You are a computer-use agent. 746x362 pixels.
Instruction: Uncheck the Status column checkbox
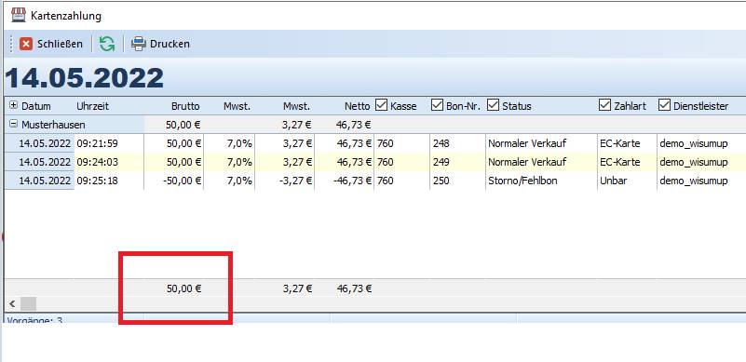(x=493, y=105)
